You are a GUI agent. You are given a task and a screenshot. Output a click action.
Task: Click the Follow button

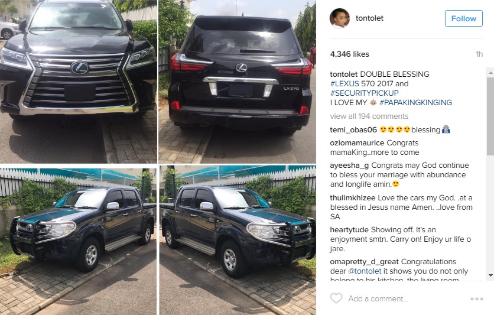tap(463, 18)
